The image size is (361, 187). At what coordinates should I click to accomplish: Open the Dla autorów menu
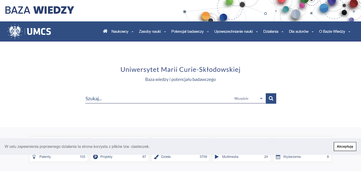299,31
